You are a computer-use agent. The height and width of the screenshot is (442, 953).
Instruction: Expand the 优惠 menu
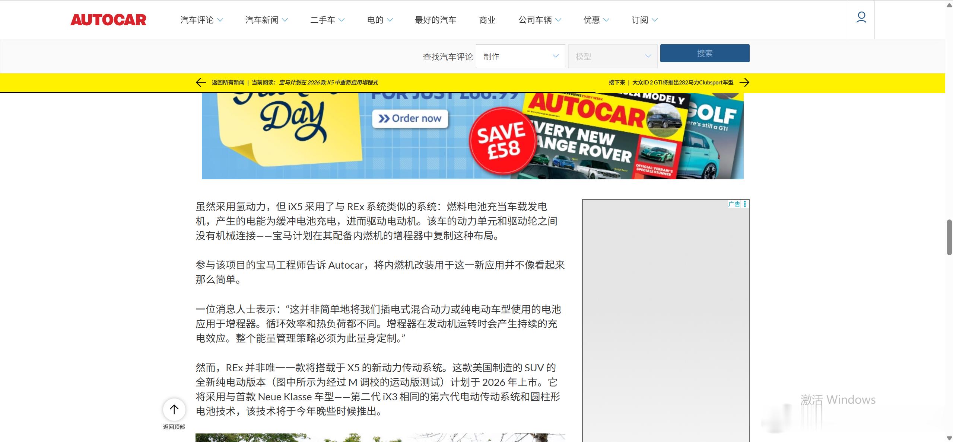click(x=596, y=20)
